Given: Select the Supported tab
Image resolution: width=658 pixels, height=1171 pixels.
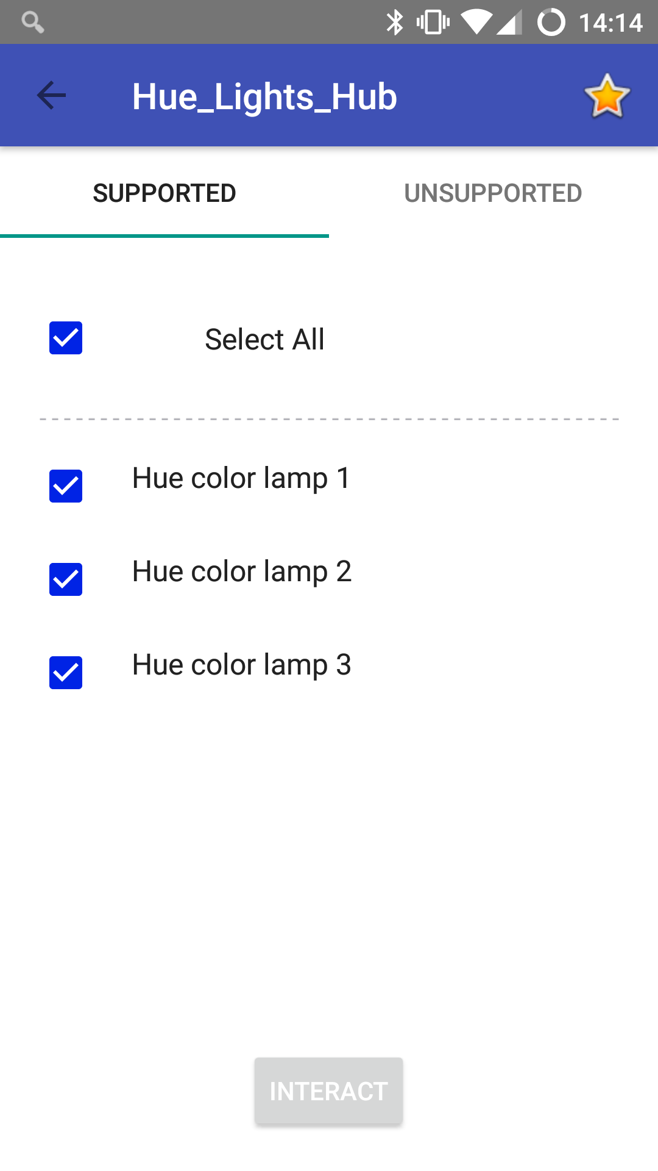Looking at the screenshot, I should pos(164,193).
